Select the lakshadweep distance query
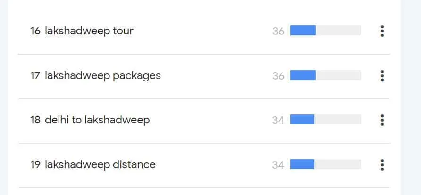421x195 pixels. 100,165
